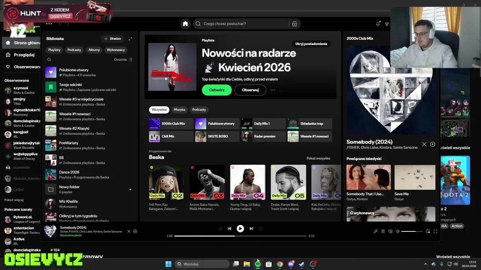Open the playlist's three-dot more options
This screenshot has width=481, height=270.
tap(273, 90)
